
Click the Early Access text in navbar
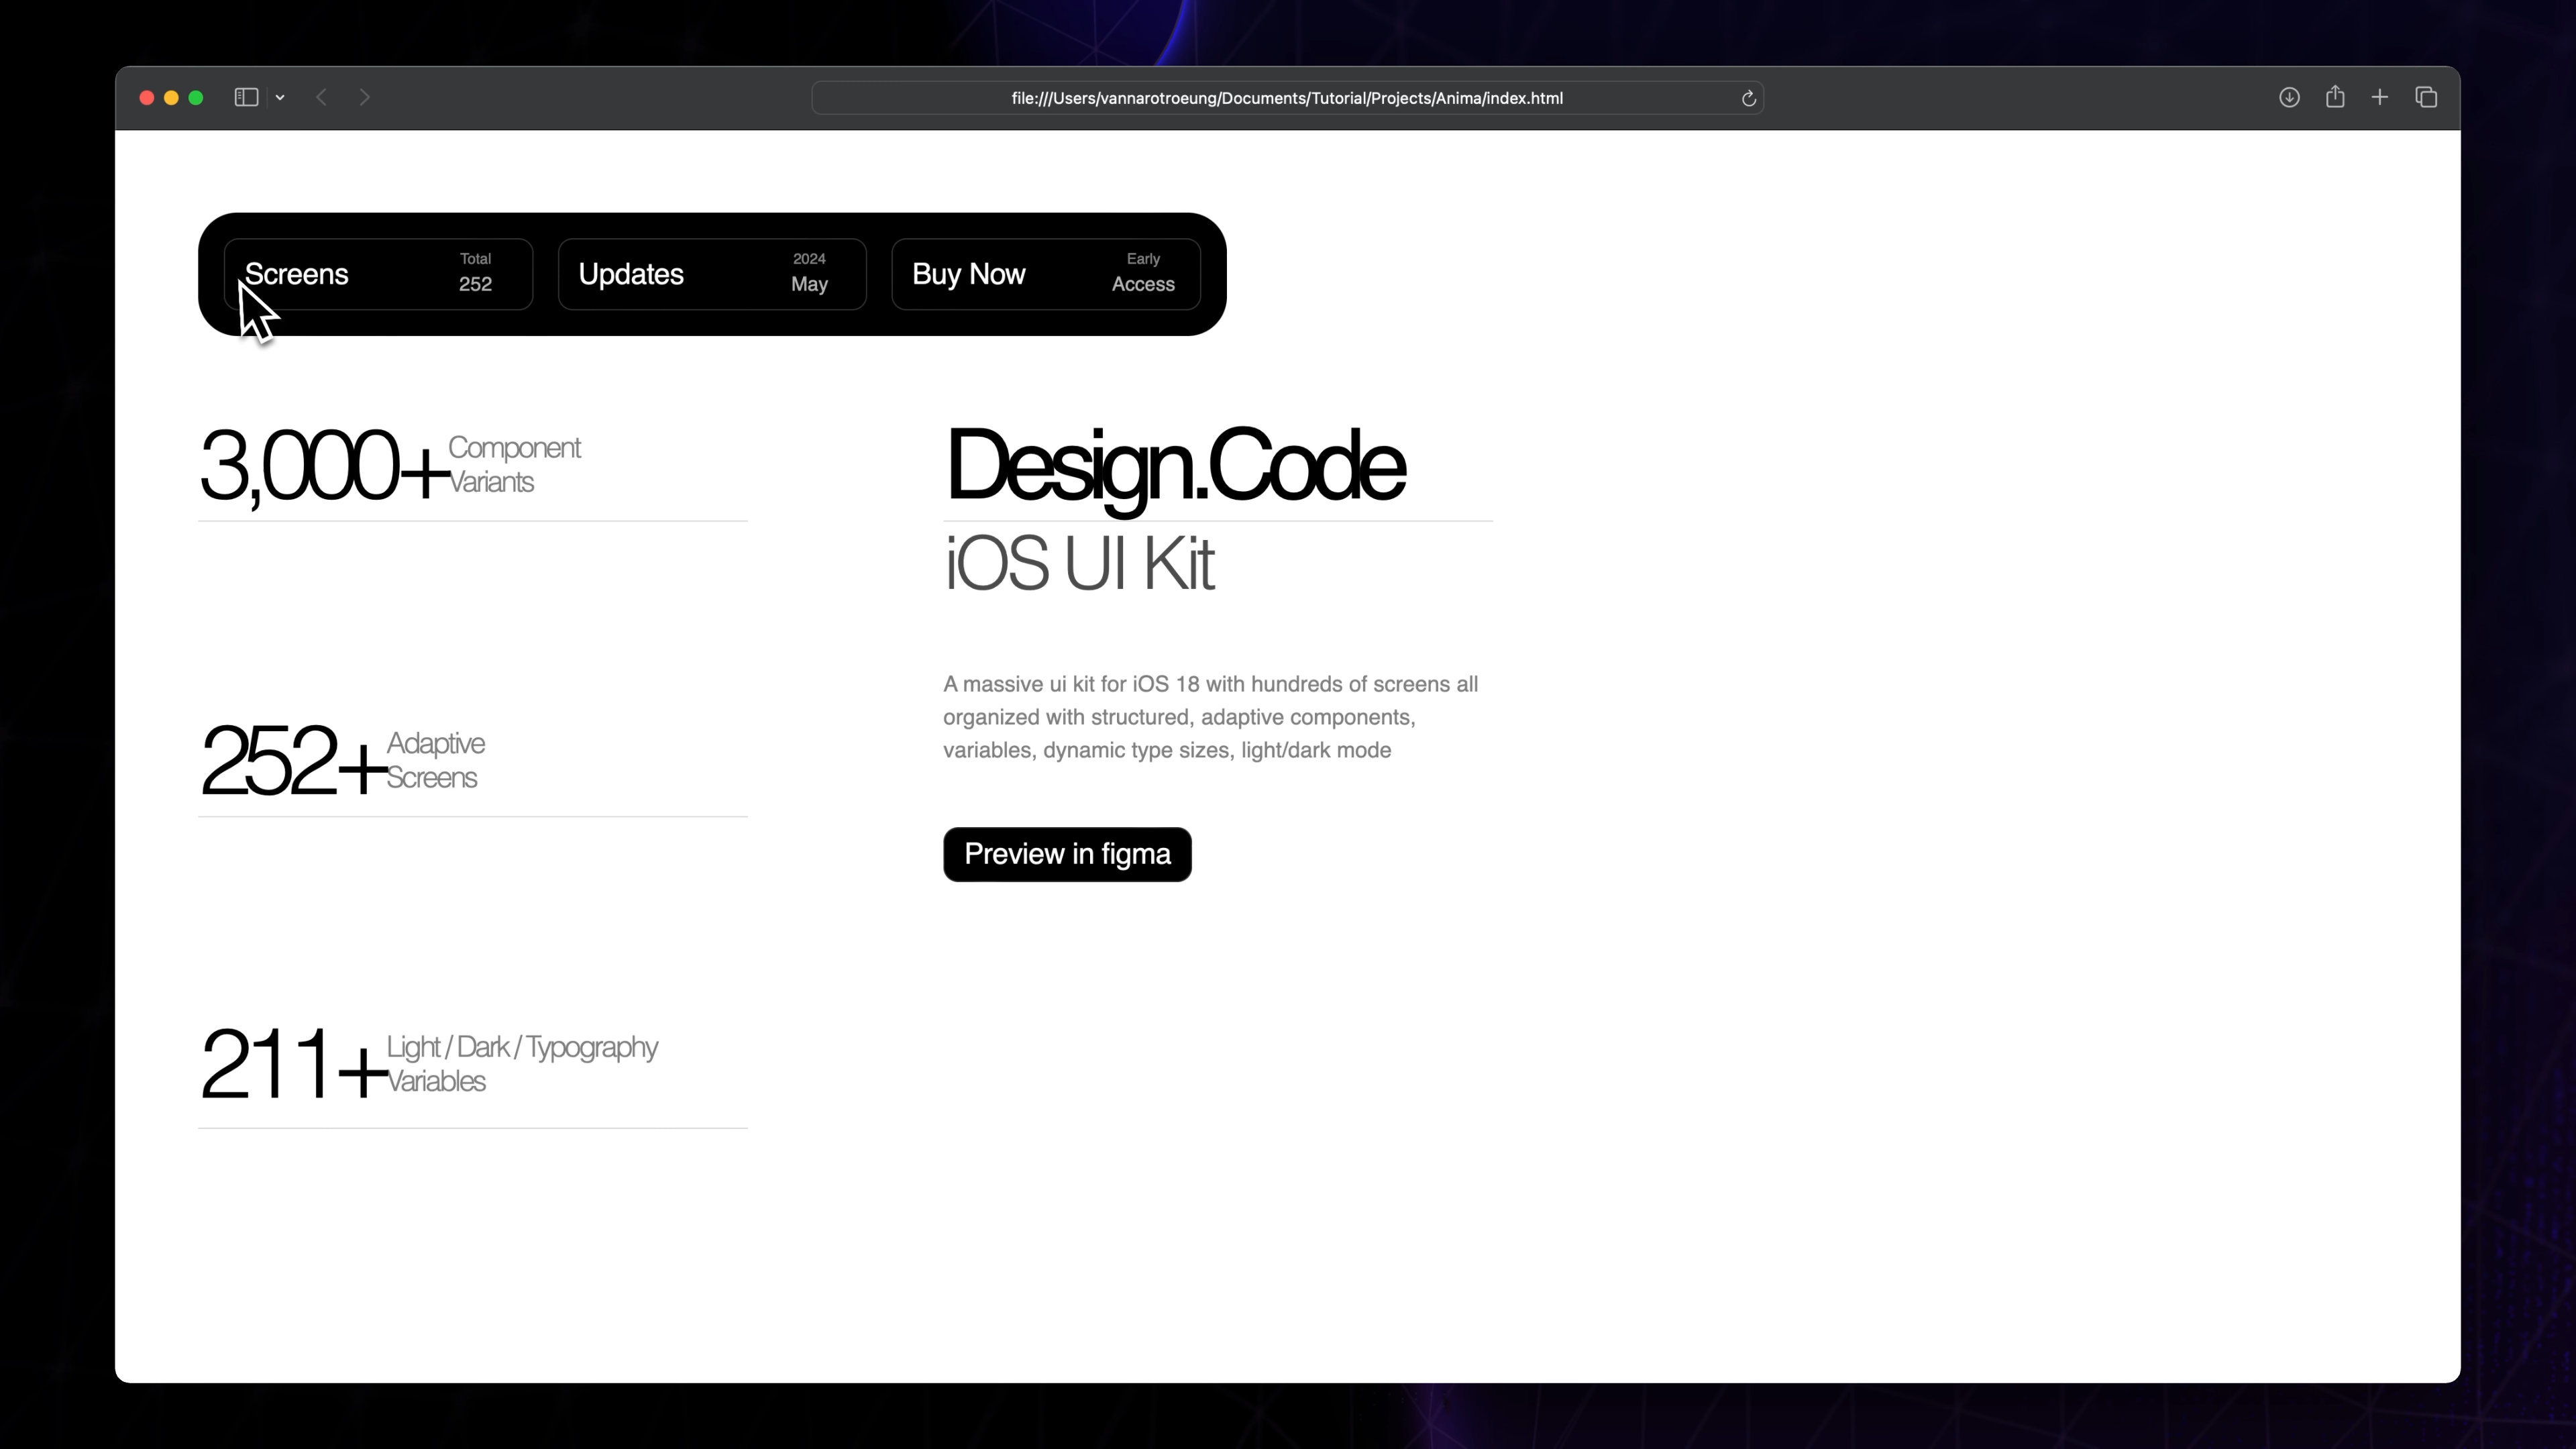(x=1143, y=273)
